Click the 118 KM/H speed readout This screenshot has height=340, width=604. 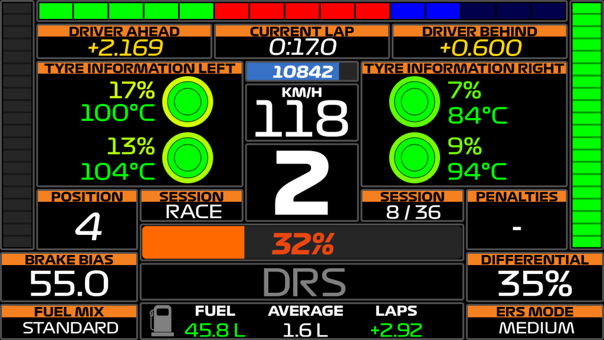pyautogui.click(x=302, y=118)
